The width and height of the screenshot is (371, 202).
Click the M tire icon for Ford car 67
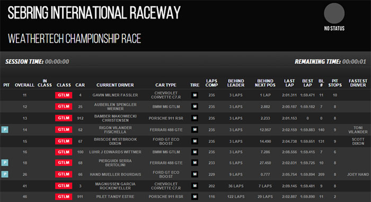tap(195, 141)
